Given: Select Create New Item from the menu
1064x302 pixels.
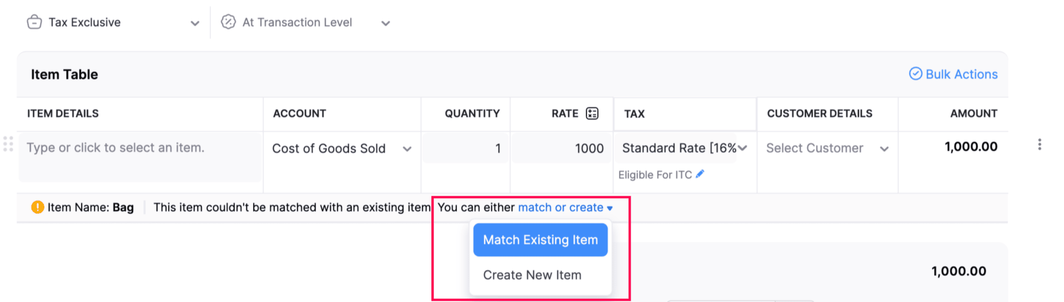Looking at the screenshot, I should pyautogui.click(x=532, y=274).
